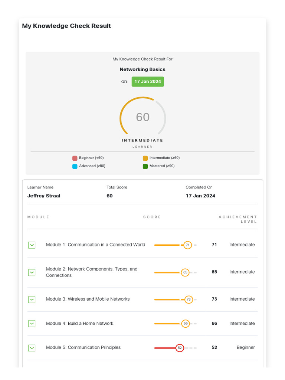The height and width of the screenshot is (380, 285).
Task: Click the Module 3 score marker showing 73
Action: tap(189, 299)
